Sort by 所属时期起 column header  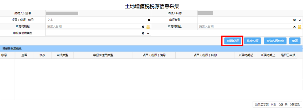[246, 55]
